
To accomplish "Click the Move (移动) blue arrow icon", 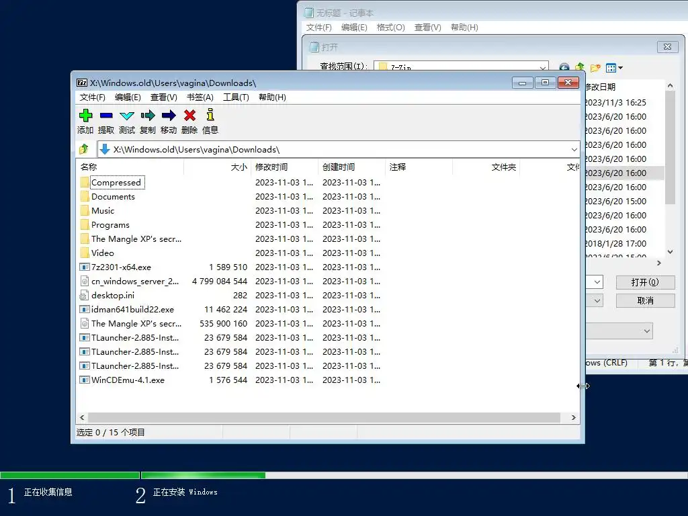I will [169, 116].
